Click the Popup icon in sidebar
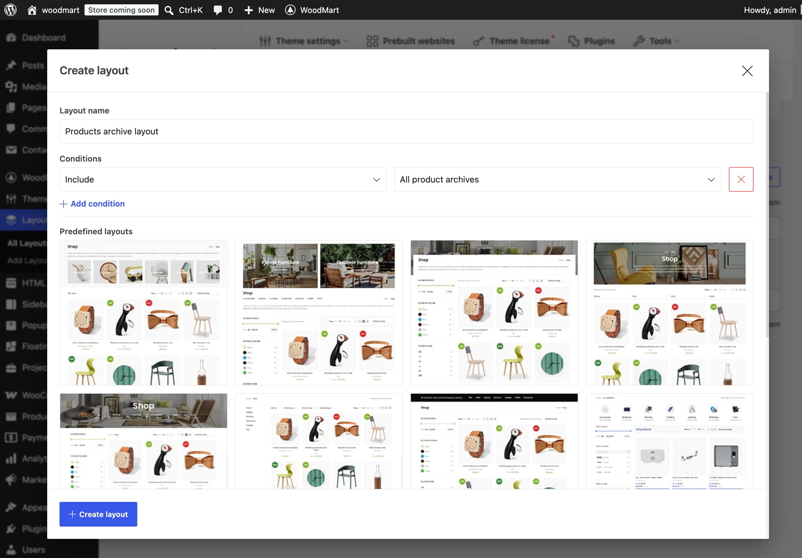Screen dimensions: 802x558 [11, 325]
